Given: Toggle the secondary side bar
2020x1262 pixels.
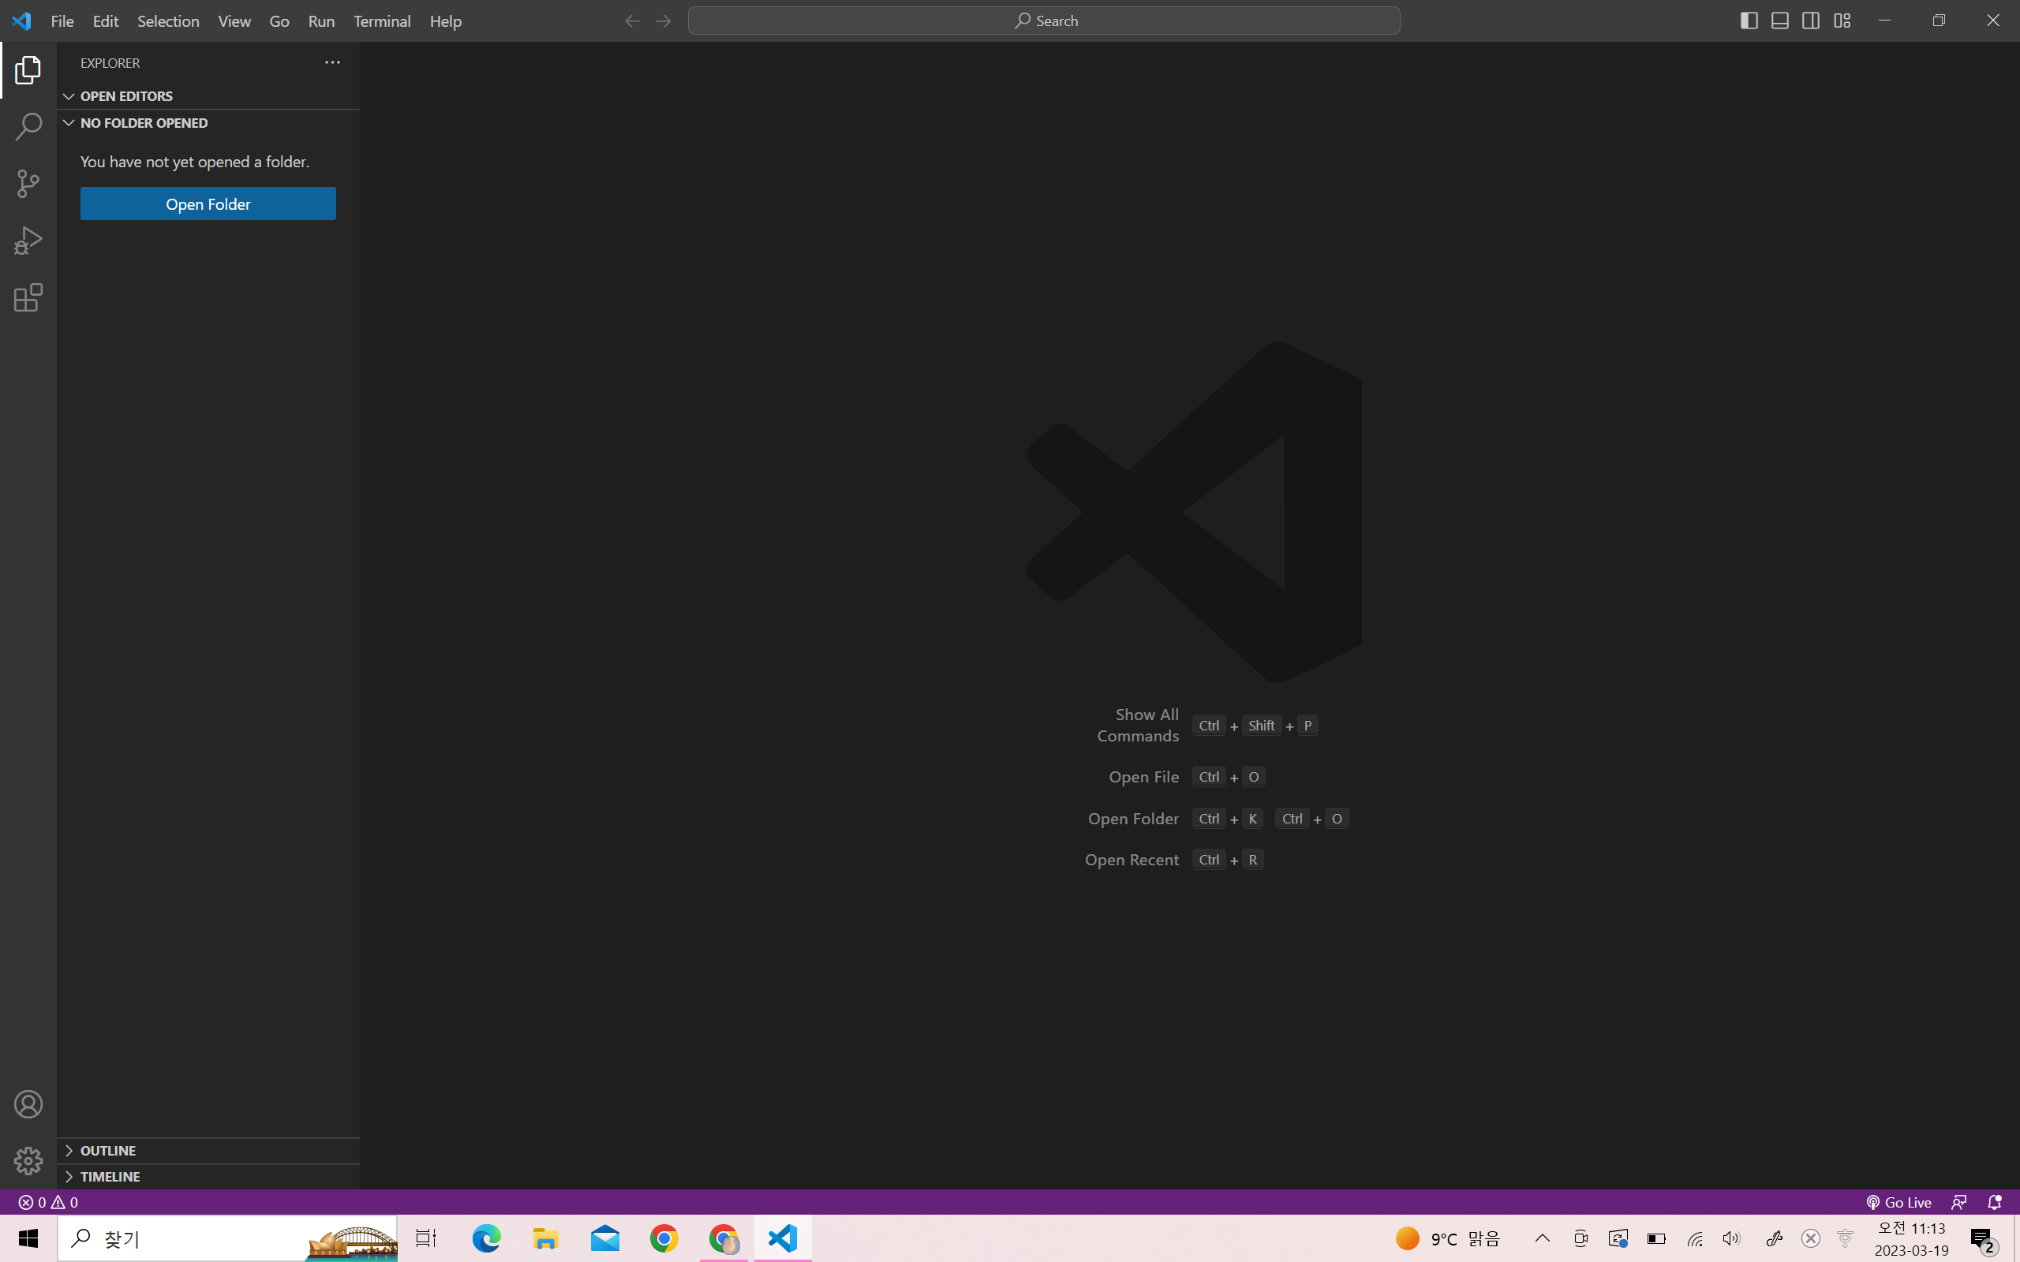Looking at the screenshot, I should (x=1810, y=21).
